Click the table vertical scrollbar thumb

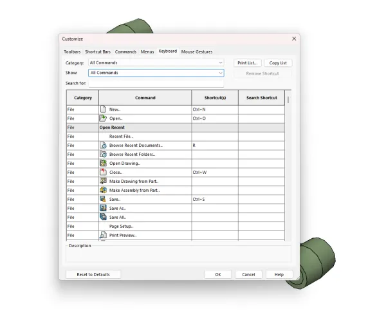tap(288, 100)
